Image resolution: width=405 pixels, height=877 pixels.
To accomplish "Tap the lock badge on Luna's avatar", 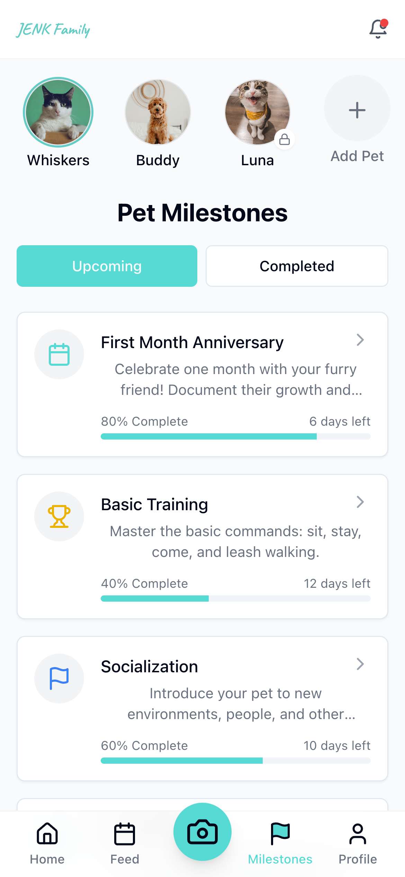I will (285, 140).
